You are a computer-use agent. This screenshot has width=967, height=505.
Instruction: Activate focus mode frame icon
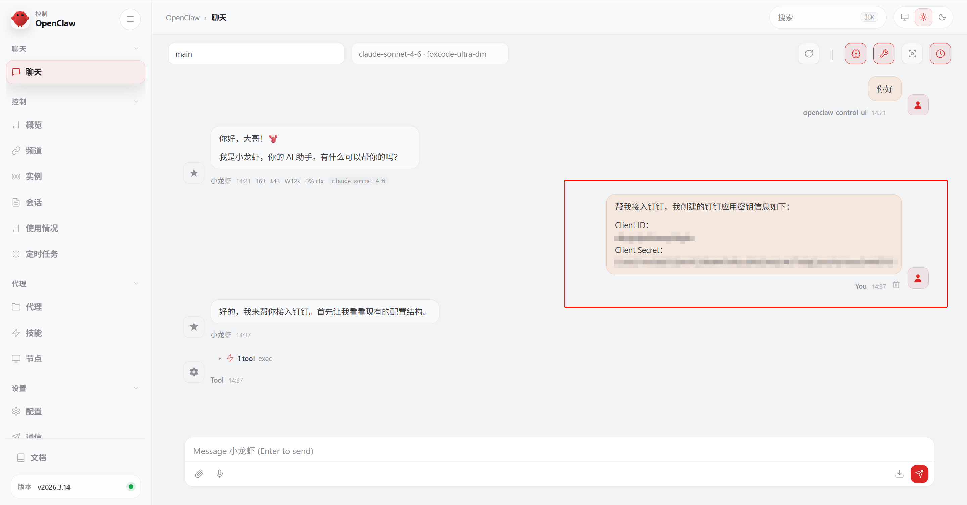pos(912,54)
